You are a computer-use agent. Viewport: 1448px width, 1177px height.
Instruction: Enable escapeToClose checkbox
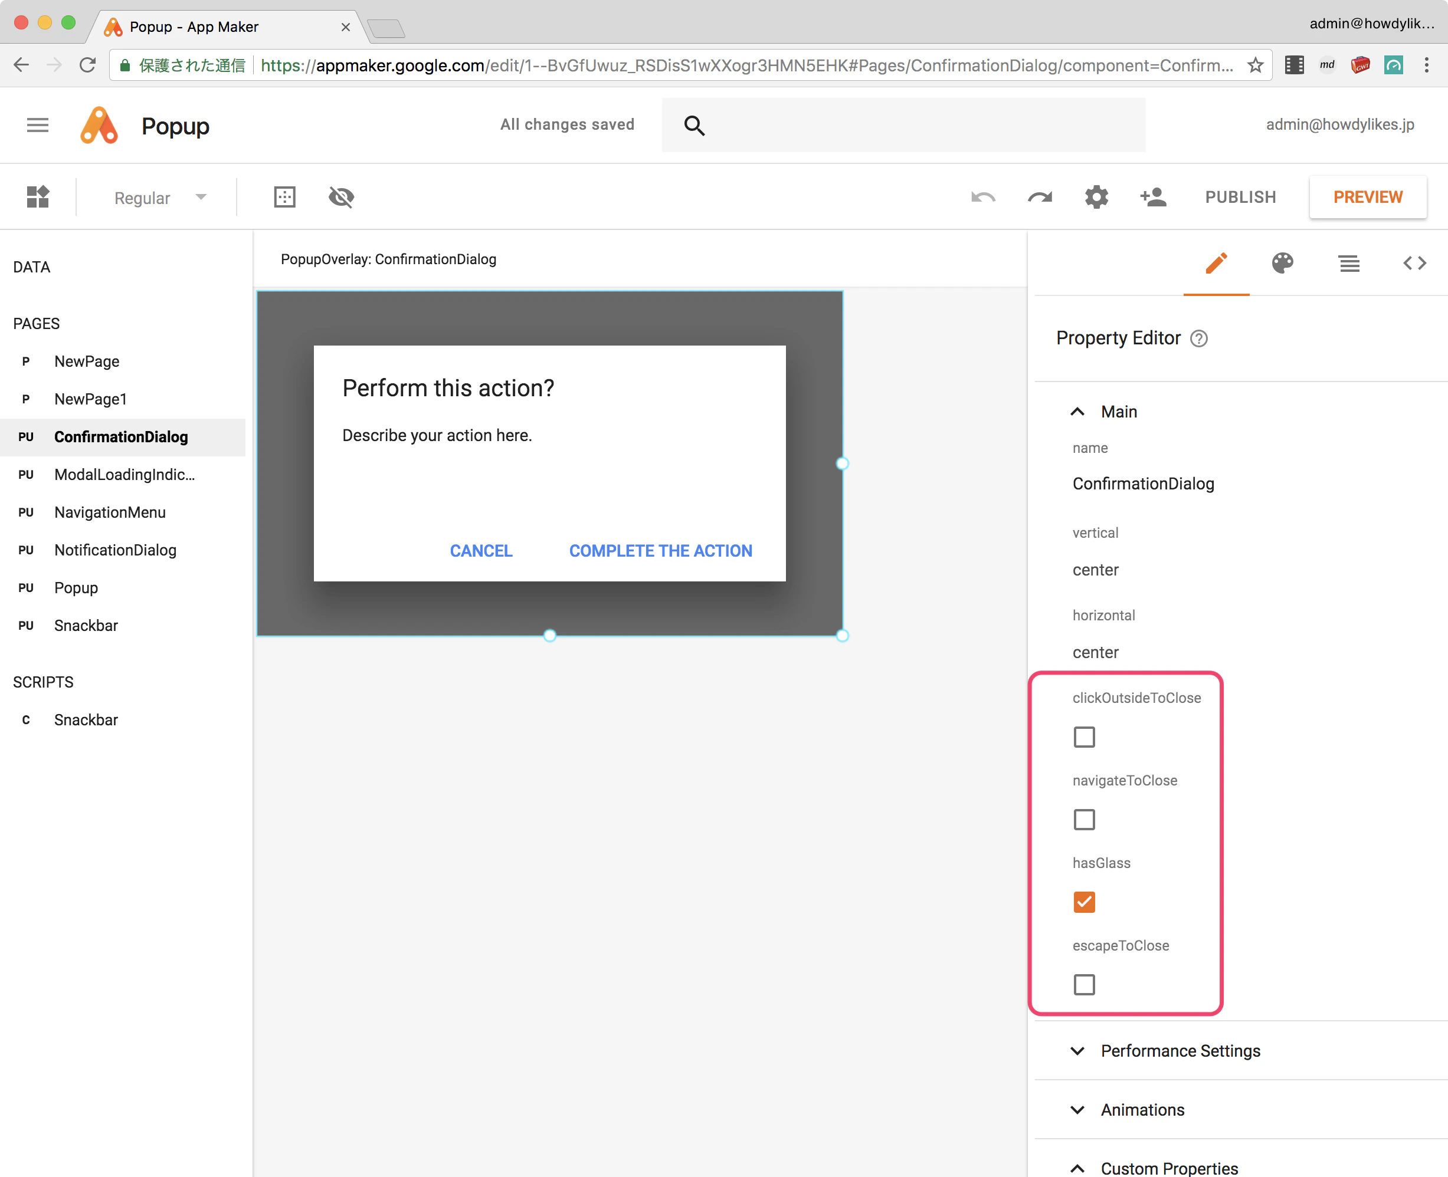tap(1085, 984)
